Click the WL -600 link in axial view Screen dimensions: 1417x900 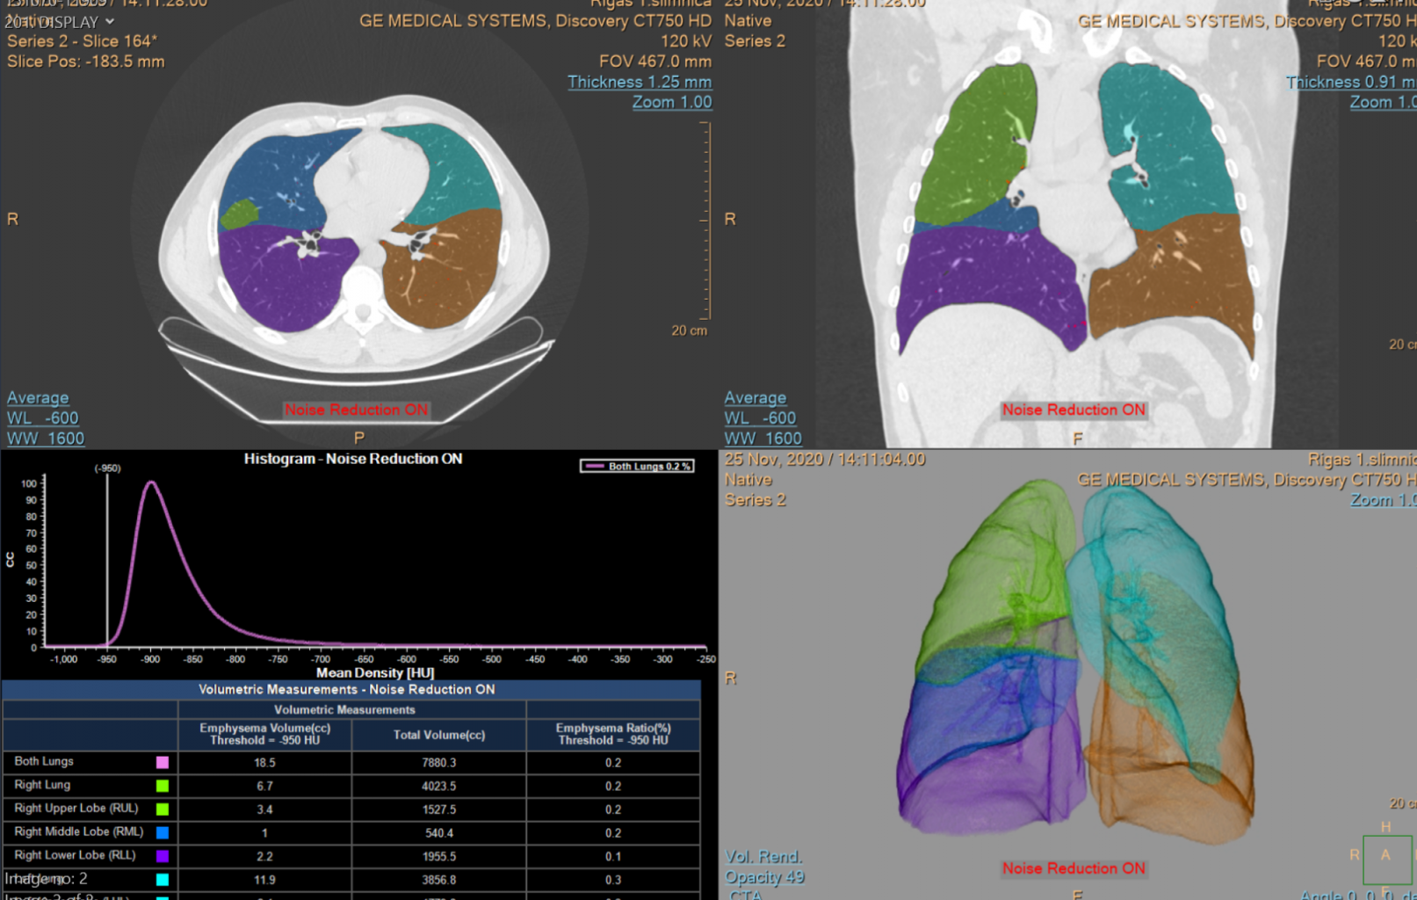coord(43,418)
